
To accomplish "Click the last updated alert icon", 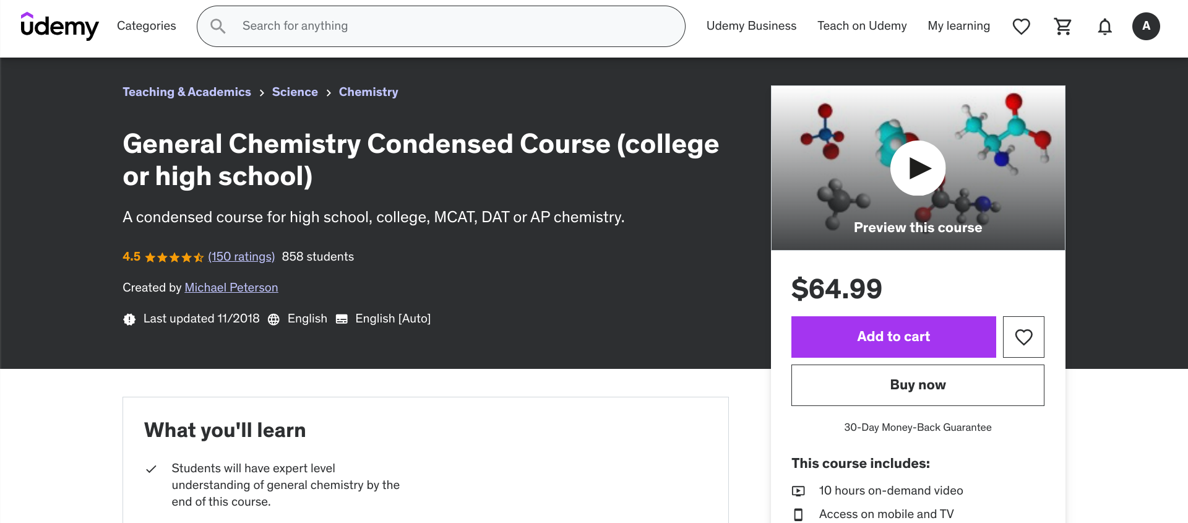I will pos(129,319).
